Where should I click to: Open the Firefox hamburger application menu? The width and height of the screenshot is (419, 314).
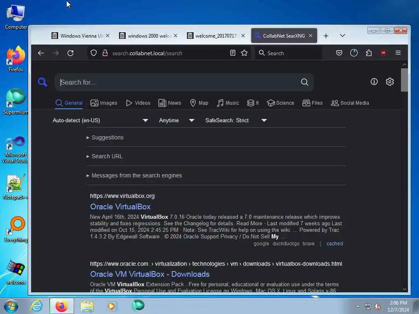pyautogui.click(x=398, y=53)
